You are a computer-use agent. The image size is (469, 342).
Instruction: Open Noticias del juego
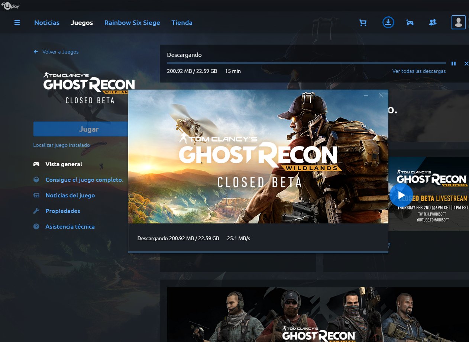coord(70,195)
